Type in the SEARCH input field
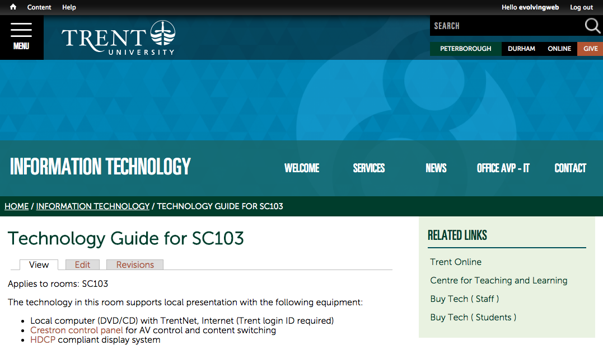 click(504, 26)
